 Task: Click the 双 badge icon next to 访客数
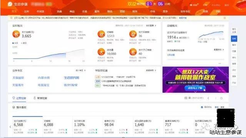[x=101, y=34]
